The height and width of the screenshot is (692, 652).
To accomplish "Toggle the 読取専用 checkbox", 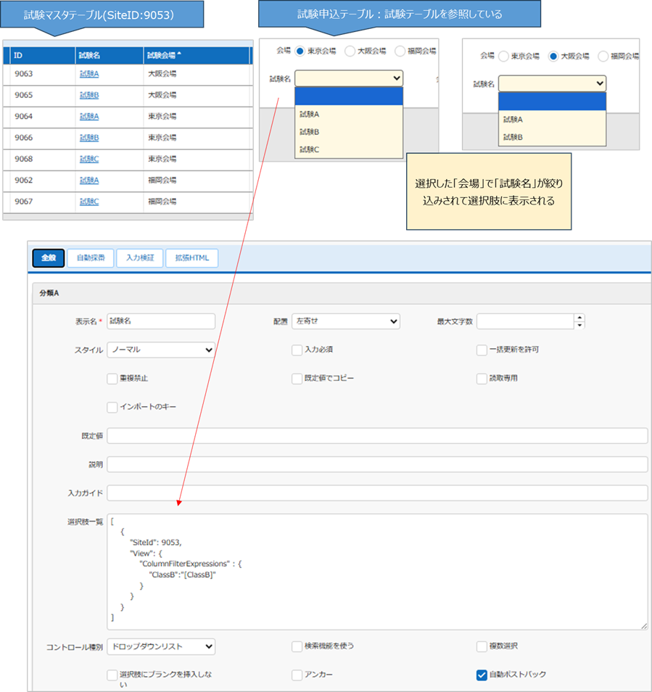I will tap(482, 378).
